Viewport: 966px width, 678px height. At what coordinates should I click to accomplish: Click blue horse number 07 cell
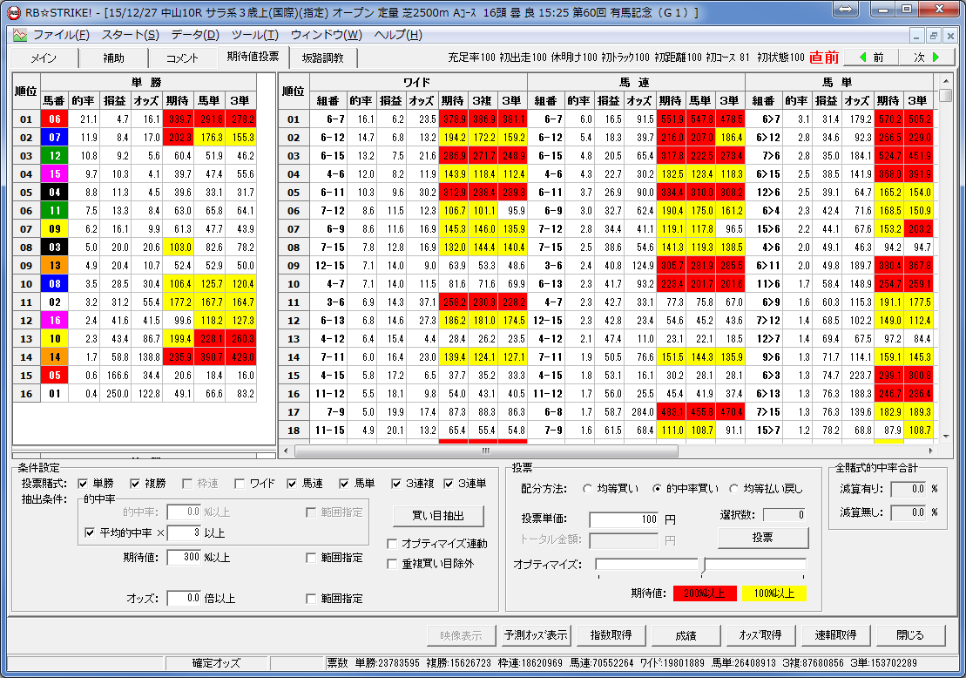point(54,138)
